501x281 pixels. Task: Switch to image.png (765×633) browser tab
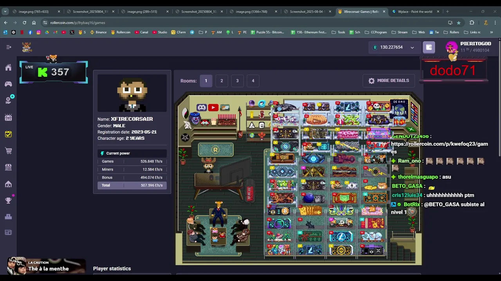[36, 11]
